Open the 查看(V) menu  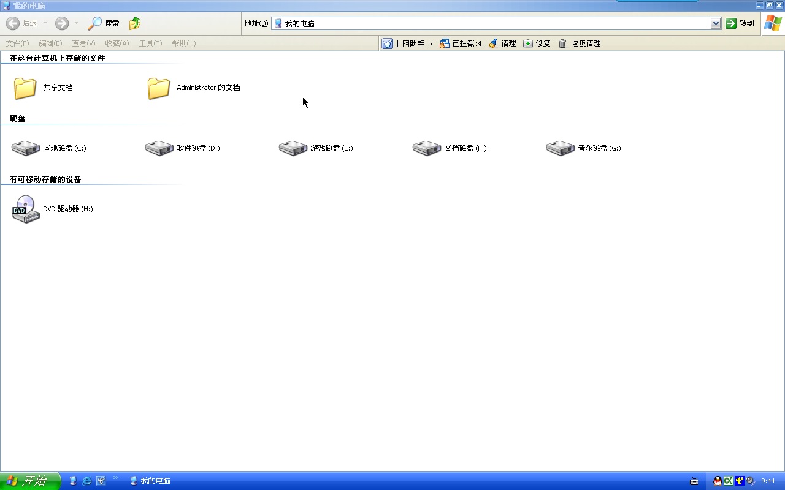click(83, 43)
